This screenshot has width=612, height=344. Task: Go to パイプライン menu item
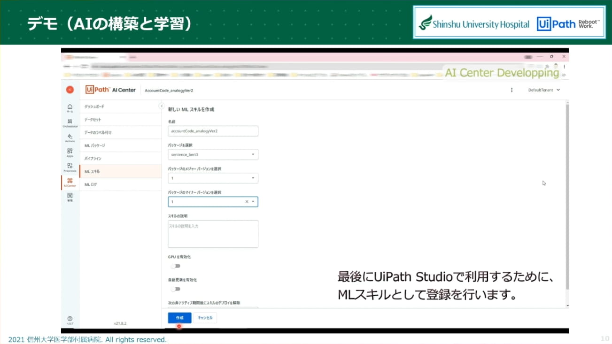(120, 159)
